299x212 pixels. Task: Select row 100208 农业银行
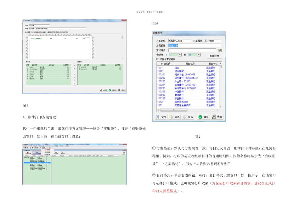point(188,98)
